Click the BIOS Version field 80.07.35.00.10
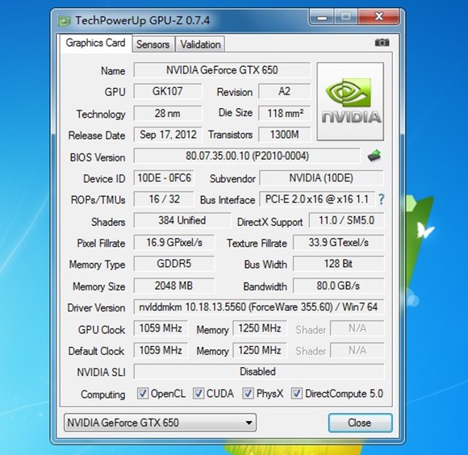Viewport: 468px width, 455px height. (247, 156)
